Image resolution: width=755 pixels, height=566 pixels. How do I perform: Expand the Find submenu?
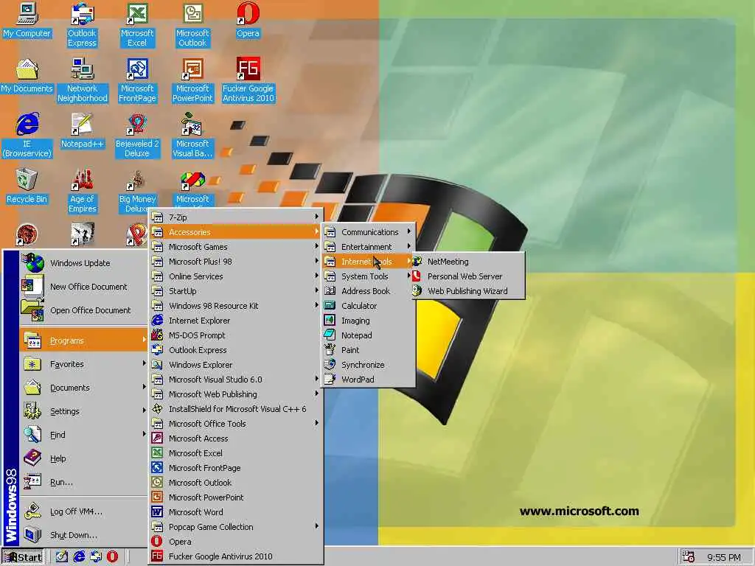[x=83, y=435]
